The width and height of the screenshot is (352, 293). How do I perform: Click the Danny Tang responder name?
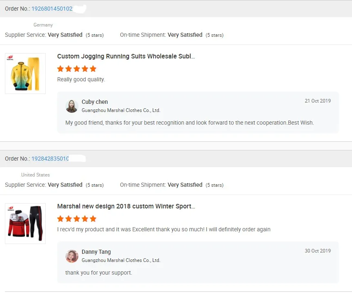[96, 252]
